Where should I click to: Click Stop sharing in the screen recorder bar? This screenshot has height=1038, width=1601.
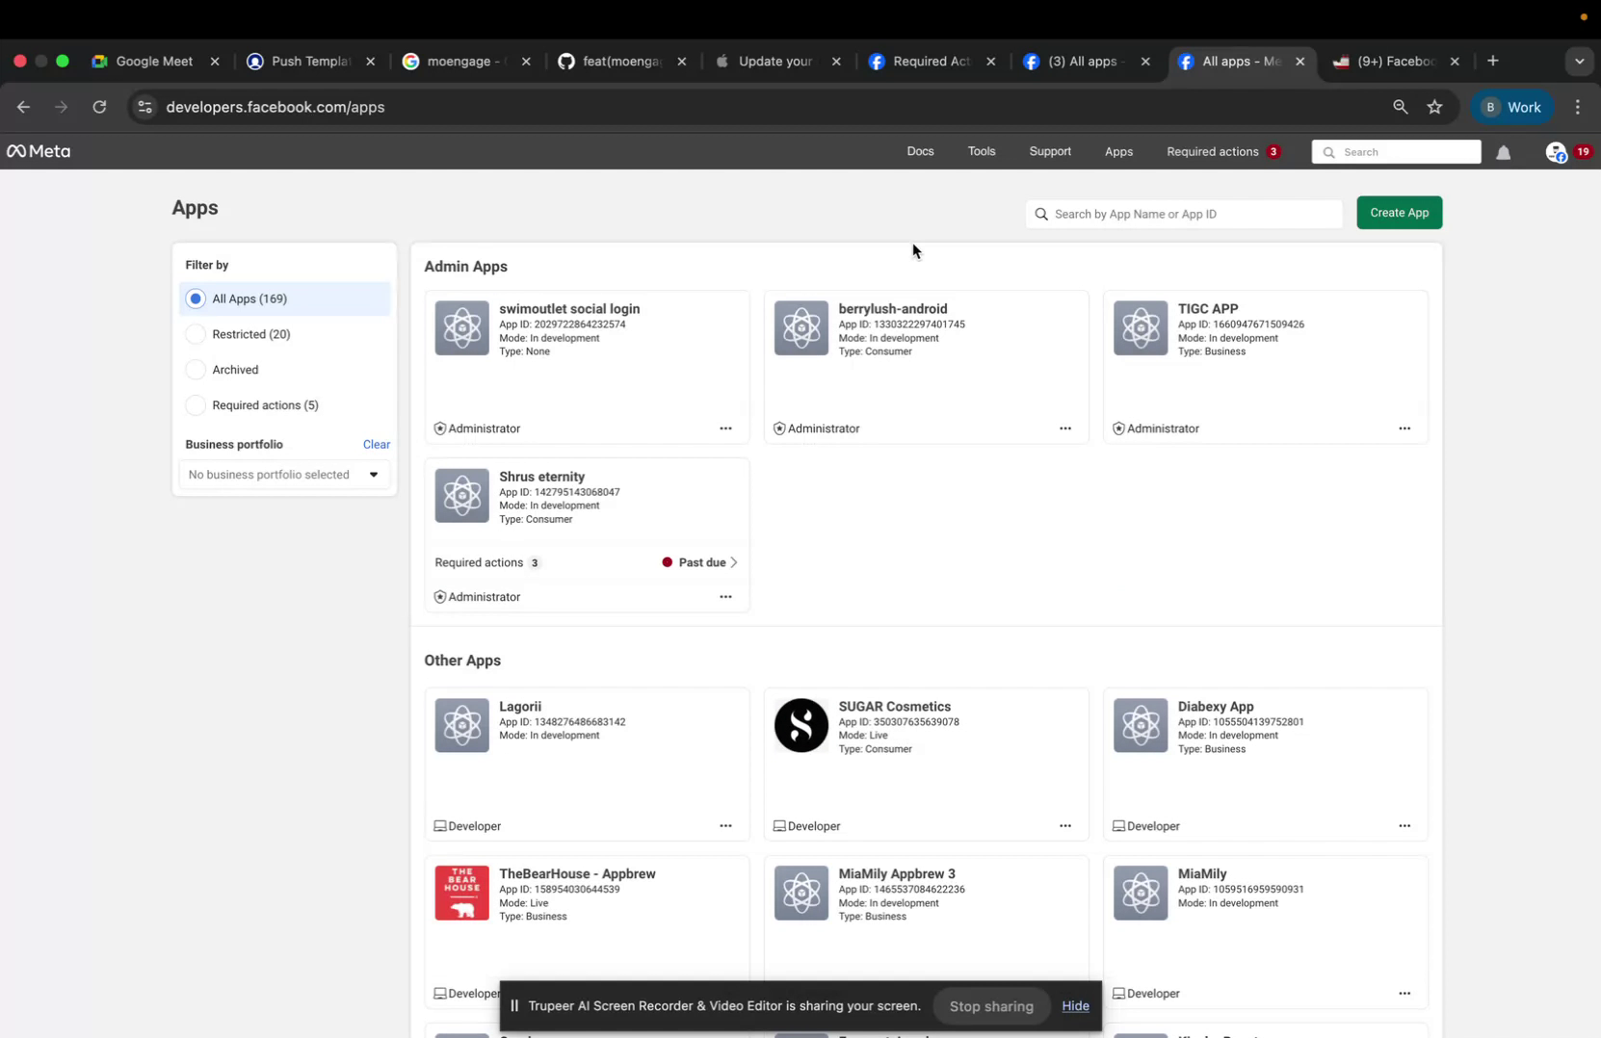[x=990, y=1005]
